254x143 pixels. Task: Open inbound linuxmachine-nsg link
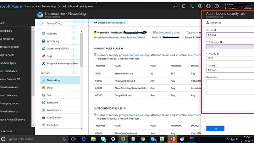pyautogui.click(x=138, y=55)
